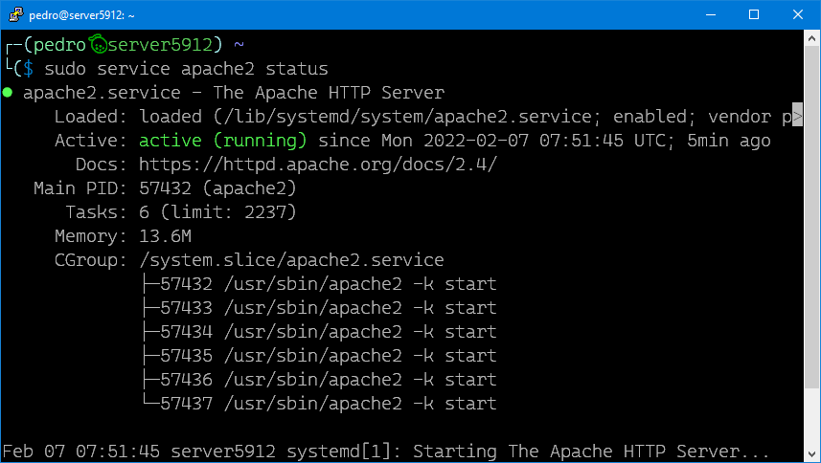Click the 'apache2.service - The Apache HTTP Server' line
Viewport: 821px width, 463px height.
click(234, 93)
